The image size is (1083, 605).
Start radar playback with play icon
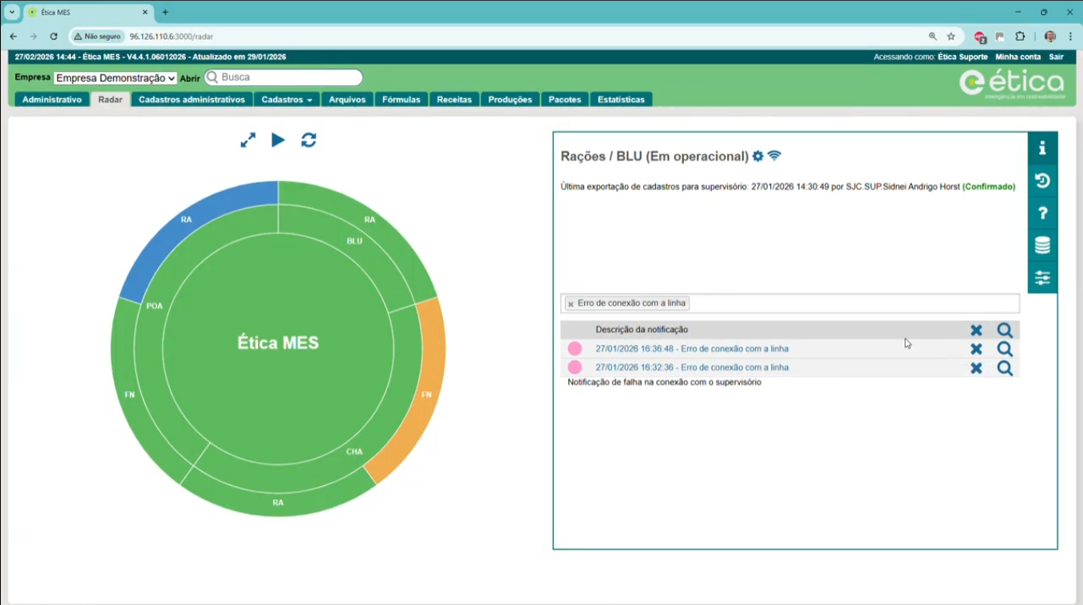pos(278,140)
